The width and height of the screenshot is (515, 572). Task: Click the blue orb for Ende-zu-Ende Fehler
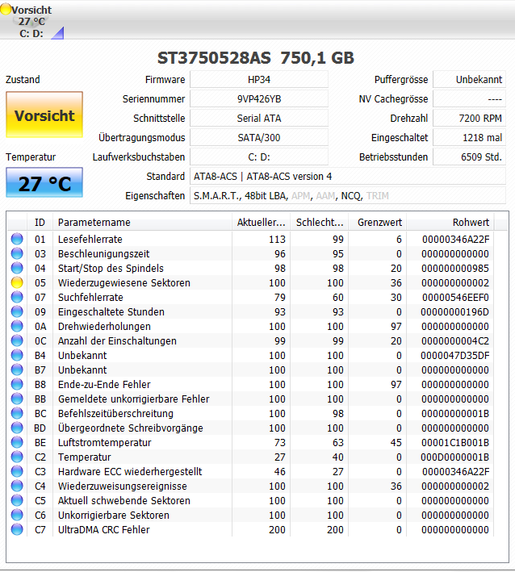[x=17, y=384]
